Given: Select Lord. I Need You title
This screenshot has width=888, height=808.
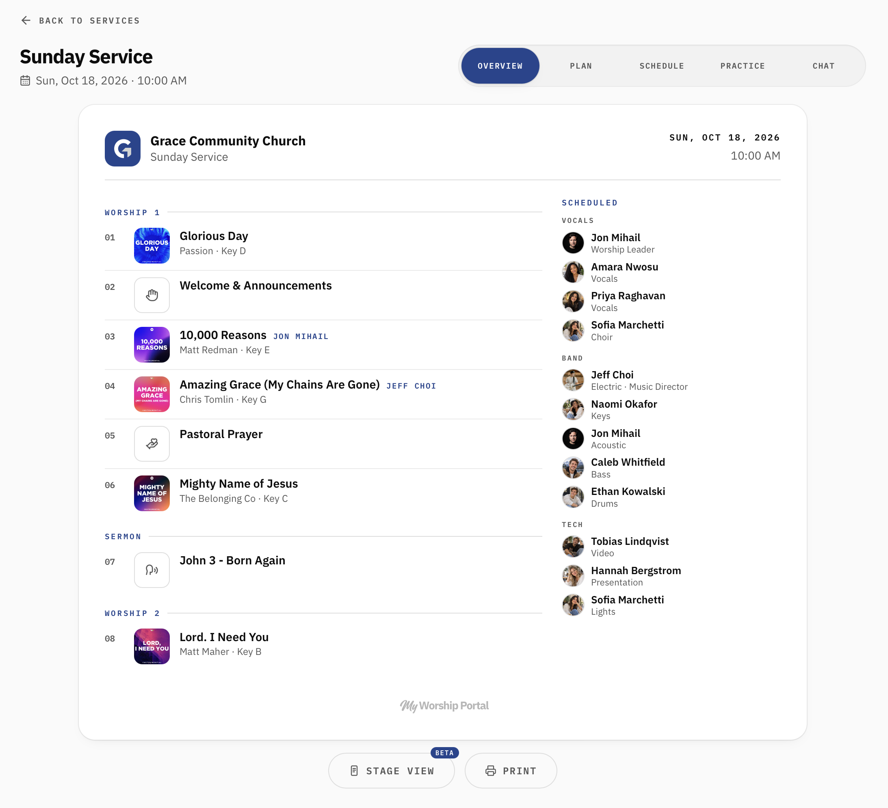Looking at the screenshot, I should pos(224,637).
